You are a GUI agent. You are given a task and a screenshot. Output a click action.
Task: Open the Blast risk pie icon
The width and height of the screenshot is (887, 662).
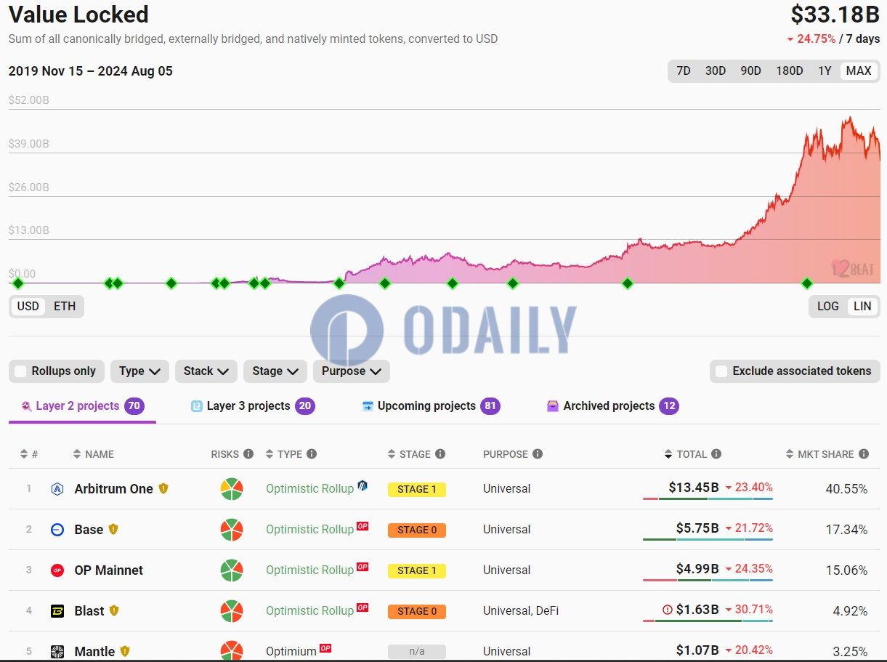click(232, 611)
